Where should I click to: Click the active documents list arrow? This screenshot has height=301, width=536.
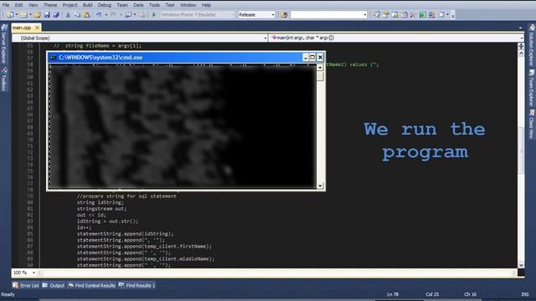[521, 28]
